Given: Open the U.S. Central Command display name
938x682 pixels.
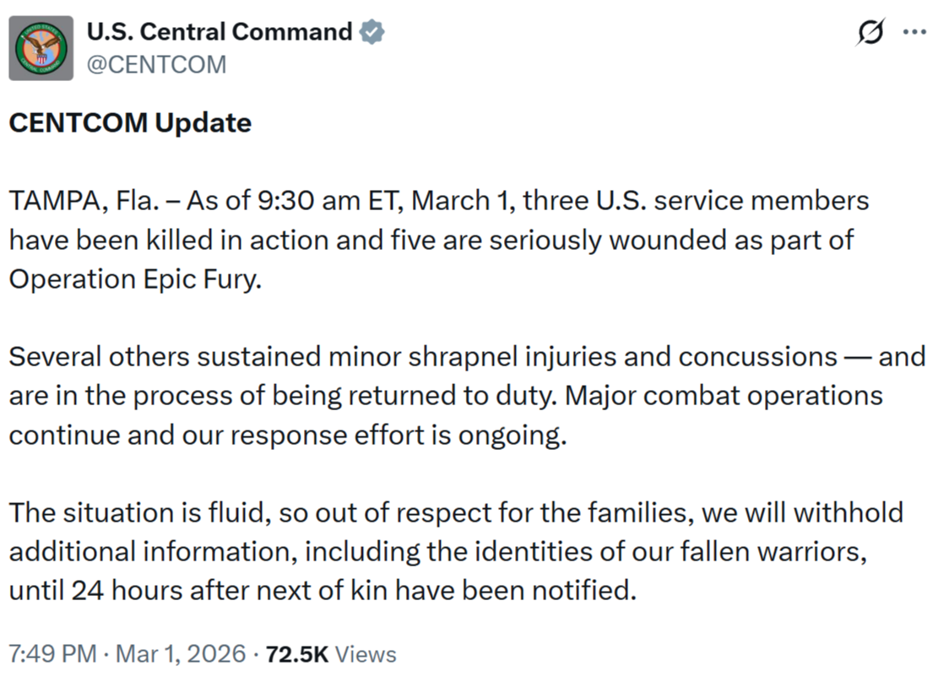Looking at the screenshot, I should [x=220, y=32].
